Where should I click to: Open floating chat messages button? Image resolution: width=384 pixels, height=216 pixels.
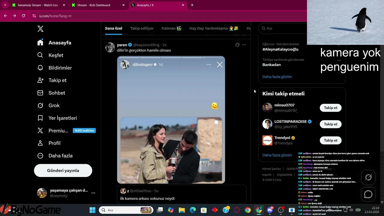point(368,194)
